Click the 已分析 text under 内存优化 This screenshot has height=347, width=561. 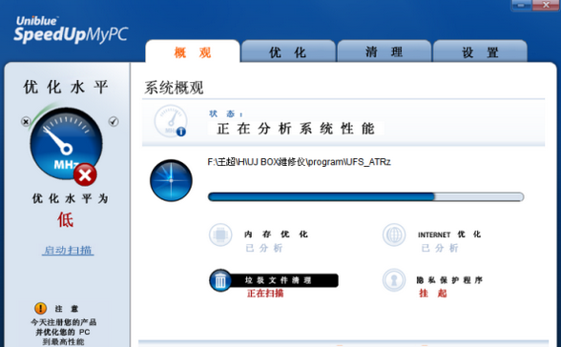264,248
